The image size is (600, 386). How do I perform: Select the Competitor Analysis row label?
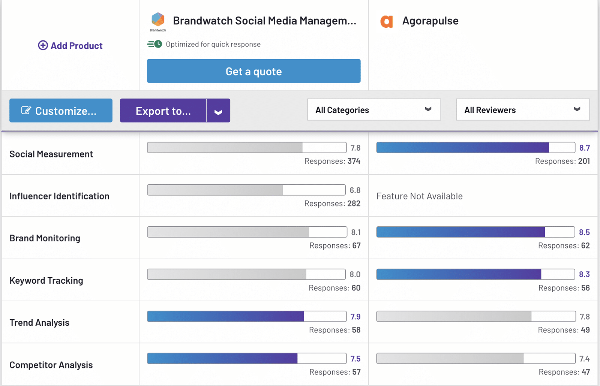51,365
